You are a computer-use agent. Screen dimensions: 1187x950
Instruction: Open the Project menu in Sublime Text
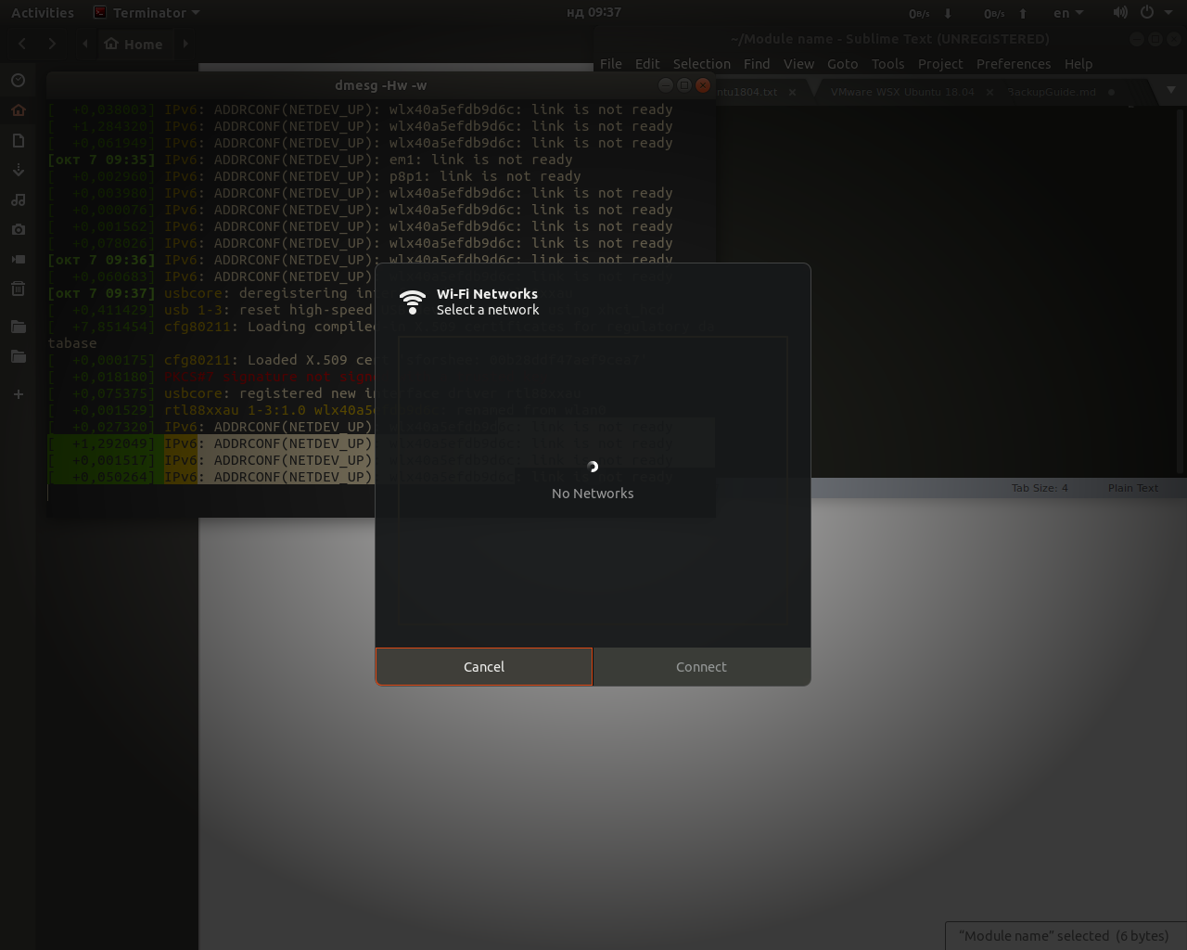(x=940, y=64)
